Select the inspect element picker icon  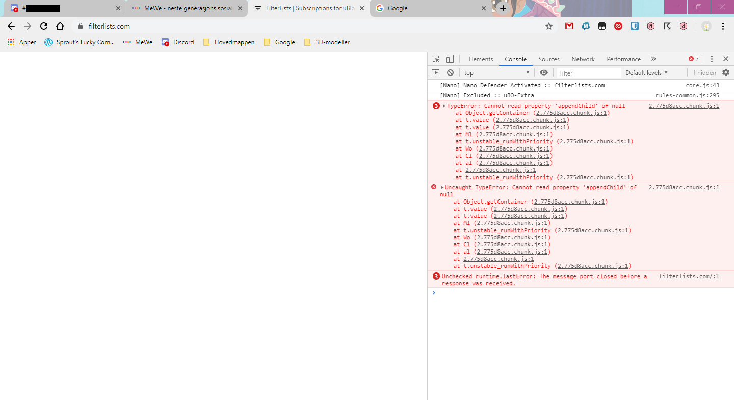tap(436, 59)
